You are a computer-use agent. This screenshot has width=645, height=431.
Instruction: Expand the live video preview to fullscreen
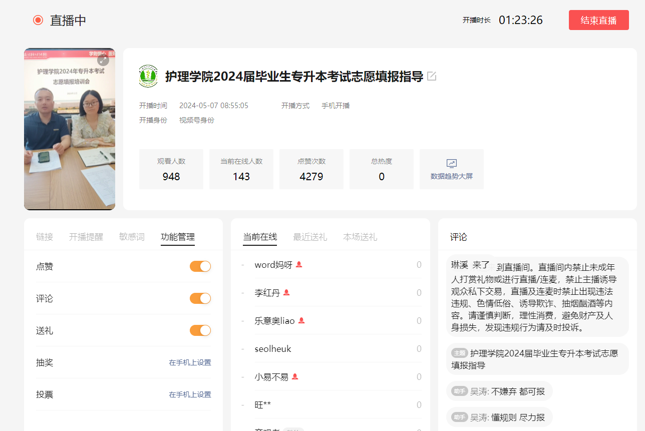coord(103,60)
